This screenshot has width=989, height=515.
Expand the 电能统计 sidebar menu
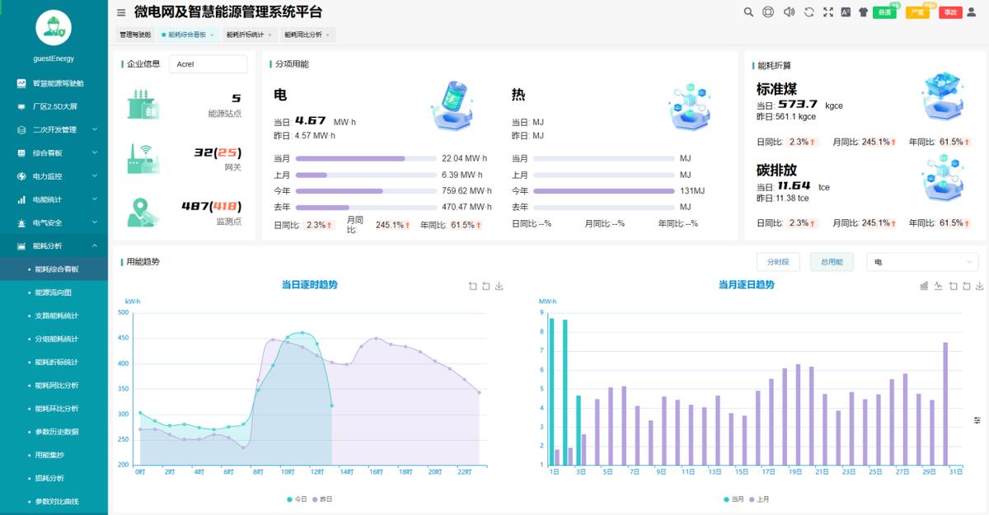point(54,199)
